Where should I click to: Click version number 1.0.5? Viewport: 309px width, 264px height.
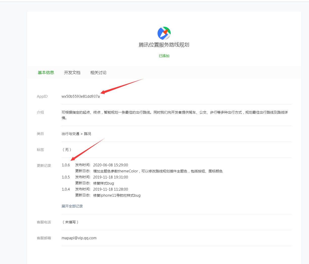tap(66, 177)
